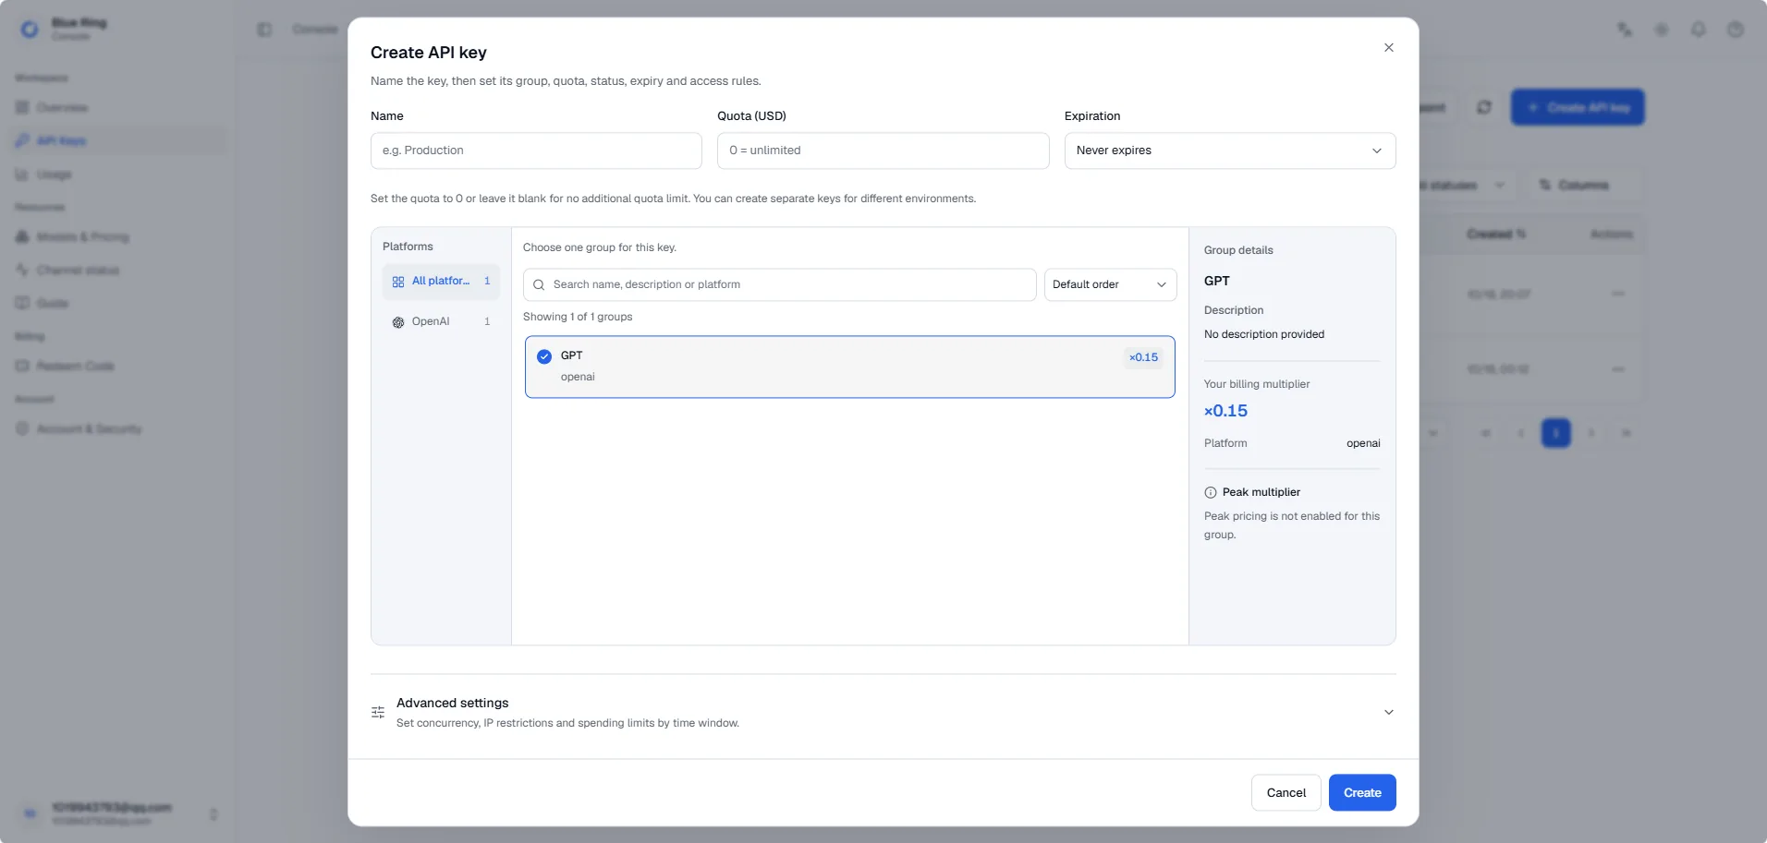
Task: Expand the Advanced settings section
Action: 883,712
